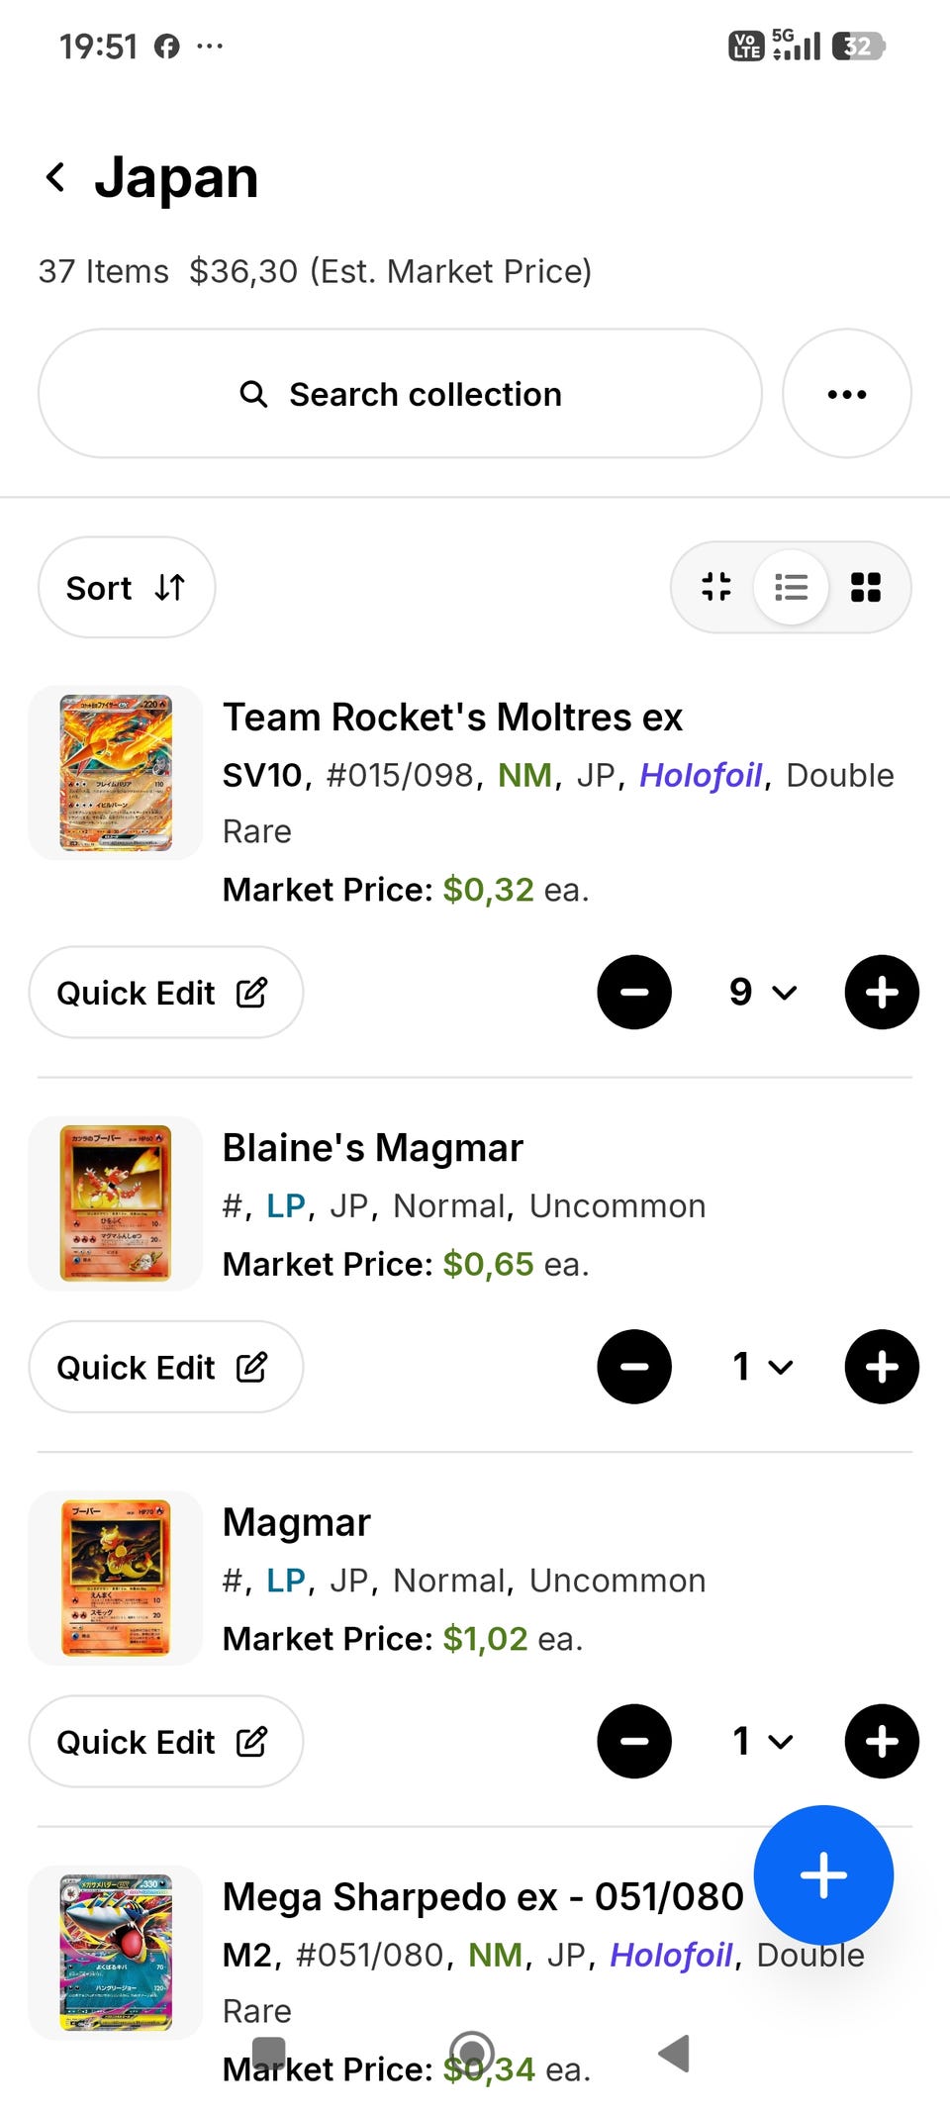The width and height of the screenshot is (950, 2112).
Task: Switch to grid view layout
Action: (866, 587)
